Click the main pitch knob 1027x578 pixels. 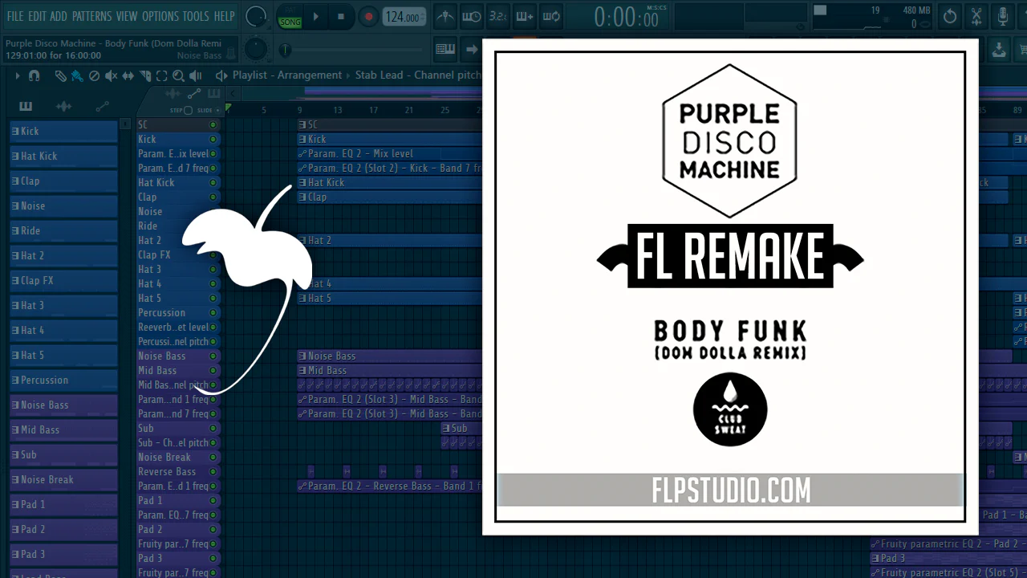(256, 49)
